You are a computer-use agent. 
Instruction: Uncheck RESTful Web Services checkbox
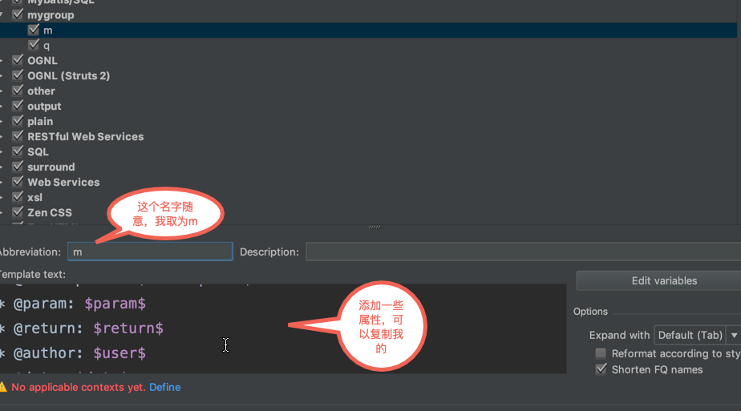click(18, 136)
